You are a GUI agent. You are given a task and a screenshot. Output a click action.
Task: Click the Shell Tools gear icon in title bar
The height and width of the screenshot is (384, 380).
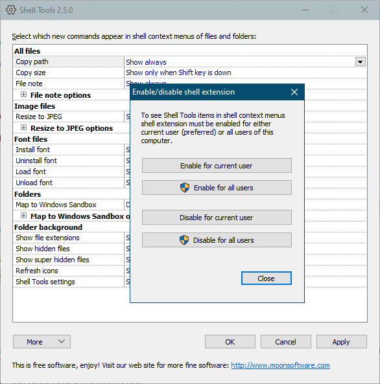11,10
